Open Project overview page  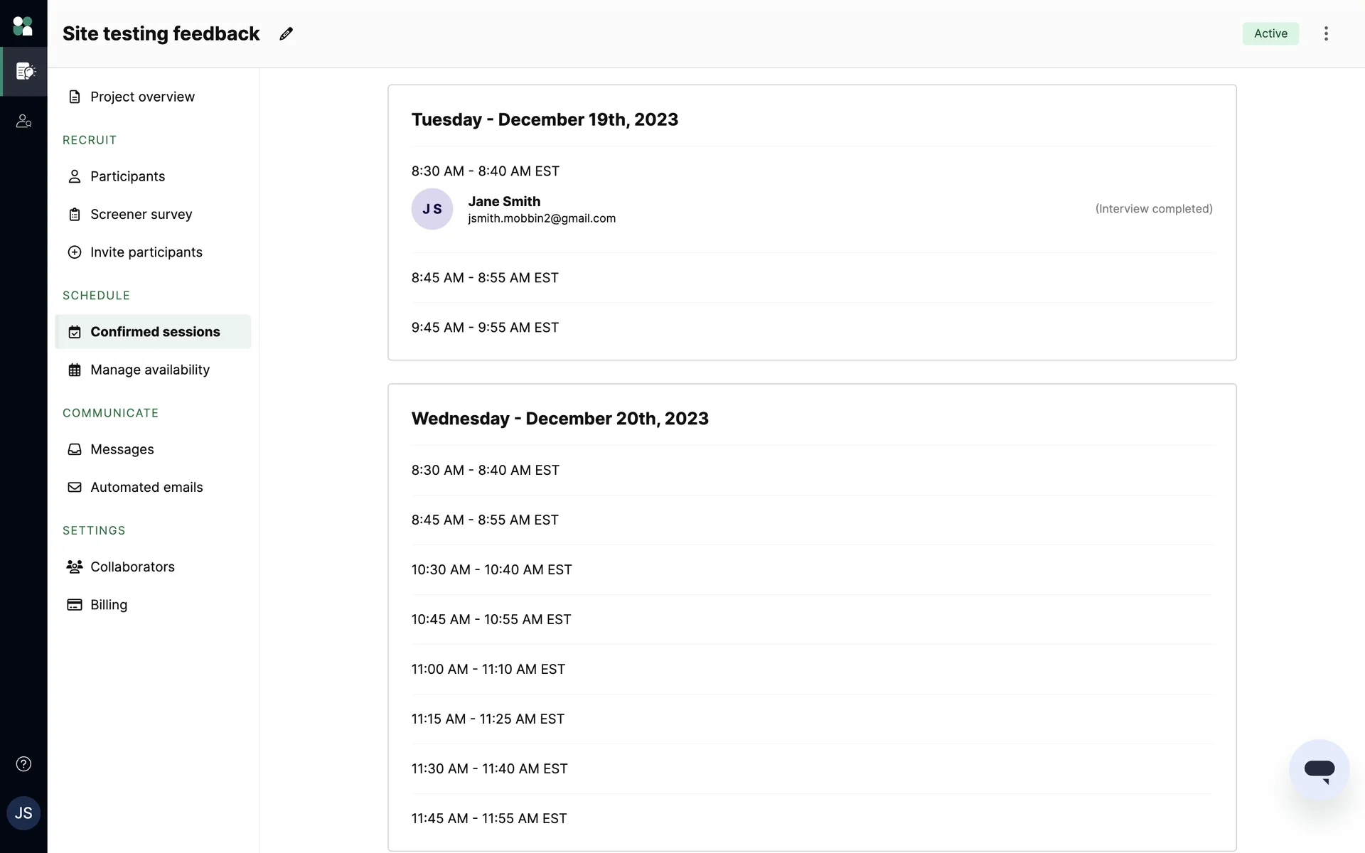coord(142,97)
